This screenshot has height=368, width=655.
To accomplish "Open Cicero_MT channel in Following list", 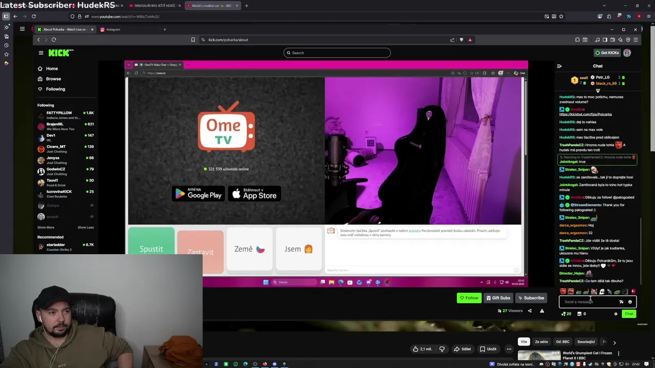I will 65,149.
